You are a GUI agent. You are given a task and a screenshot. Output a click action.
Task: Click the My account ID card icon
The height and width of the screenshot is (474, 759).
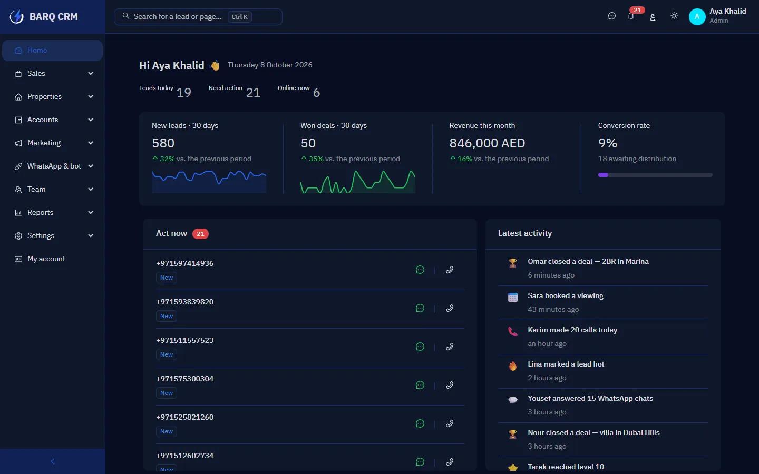18,259
